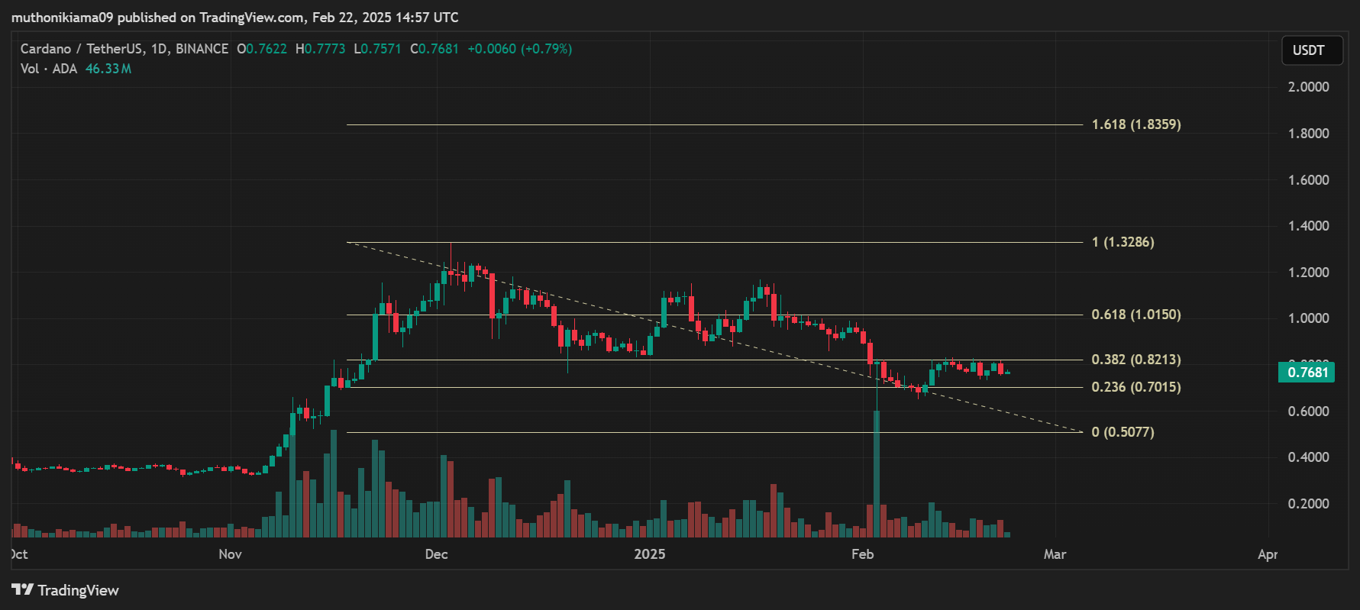
Task: Click the Vol · ADA indicator label
Action: coord(49,69)
